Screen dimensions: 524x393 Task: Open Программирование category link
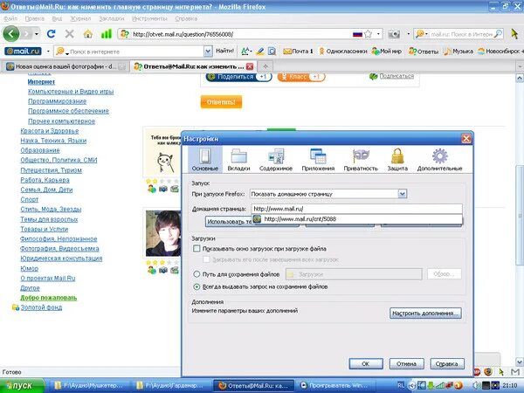(57, 101)
